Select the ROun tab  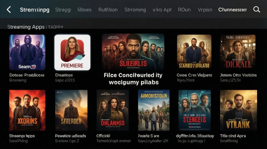(184, 10)
